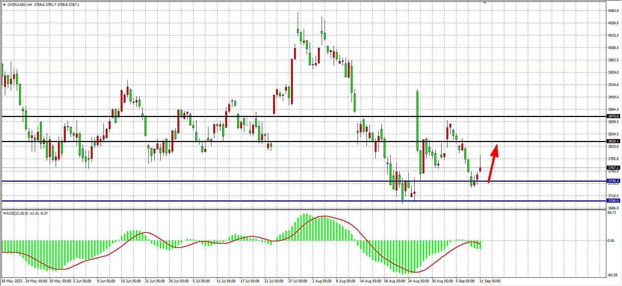Click the gray chart shift triangle marker
This screenshot has height=286, width=622.
(485, 3)
